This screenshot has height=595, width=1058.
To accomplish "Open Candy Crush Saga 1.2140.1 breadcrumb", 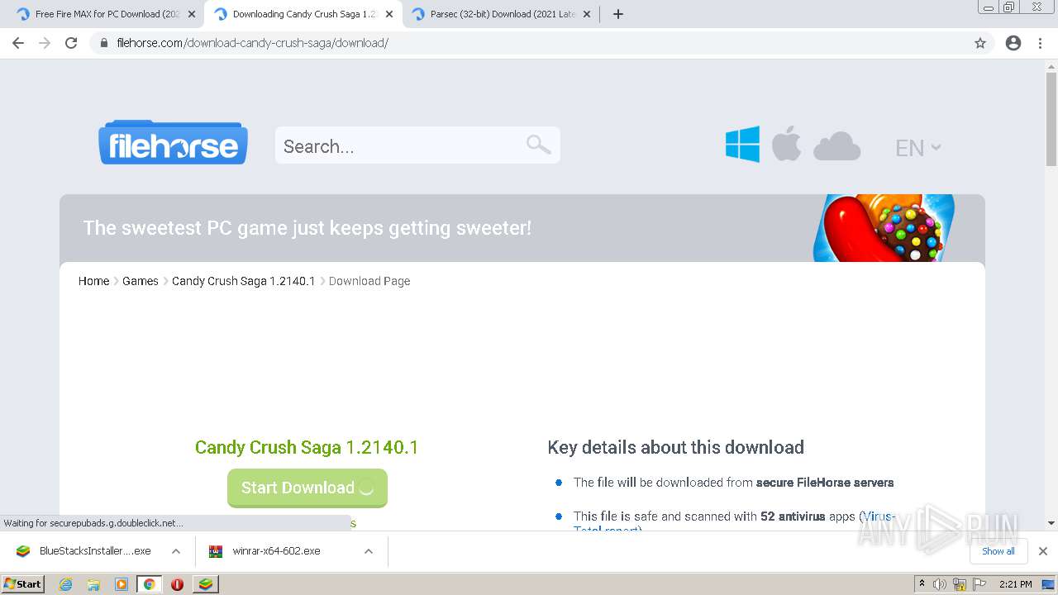I will [244, 281].
